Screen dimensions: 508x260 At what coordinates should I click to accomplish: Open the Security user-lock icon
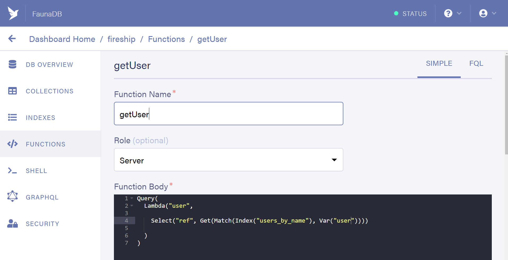point(12,224)
